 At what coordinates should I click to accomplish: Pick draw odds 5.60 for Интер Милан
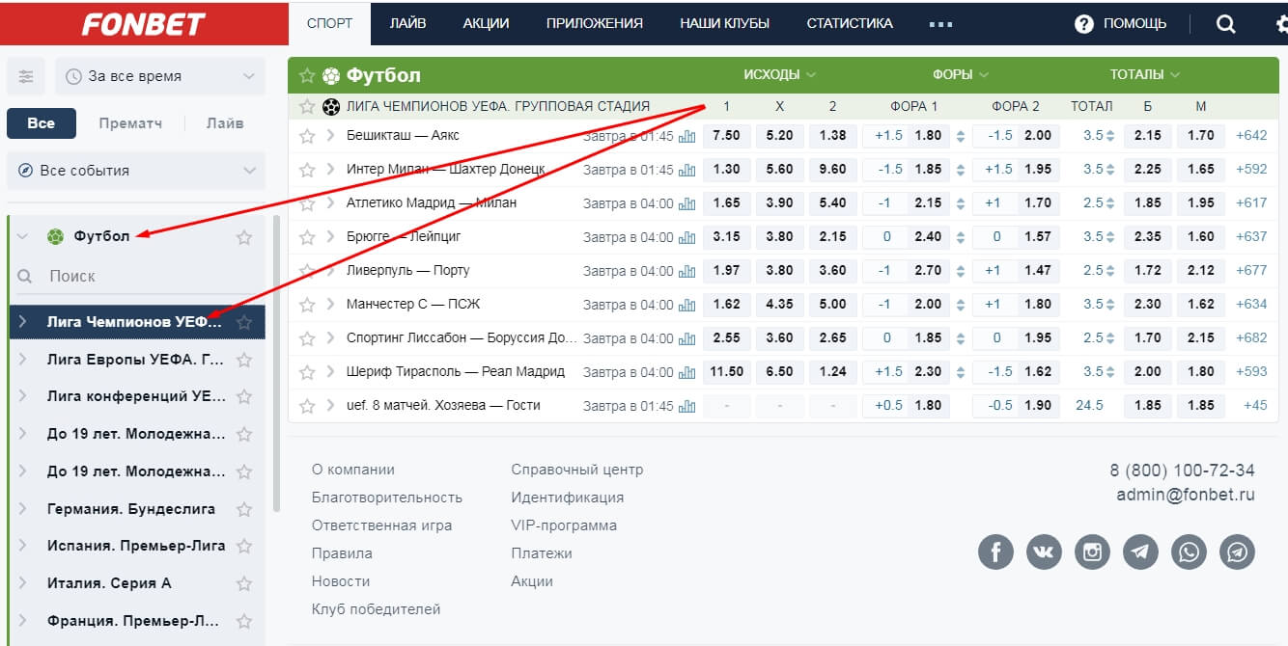pos(779,170)
